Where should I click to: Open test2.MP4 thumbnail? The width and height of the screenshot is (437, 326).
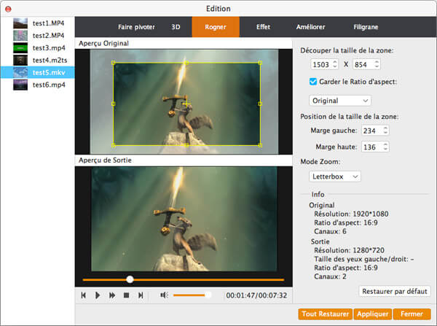point(20,36)
